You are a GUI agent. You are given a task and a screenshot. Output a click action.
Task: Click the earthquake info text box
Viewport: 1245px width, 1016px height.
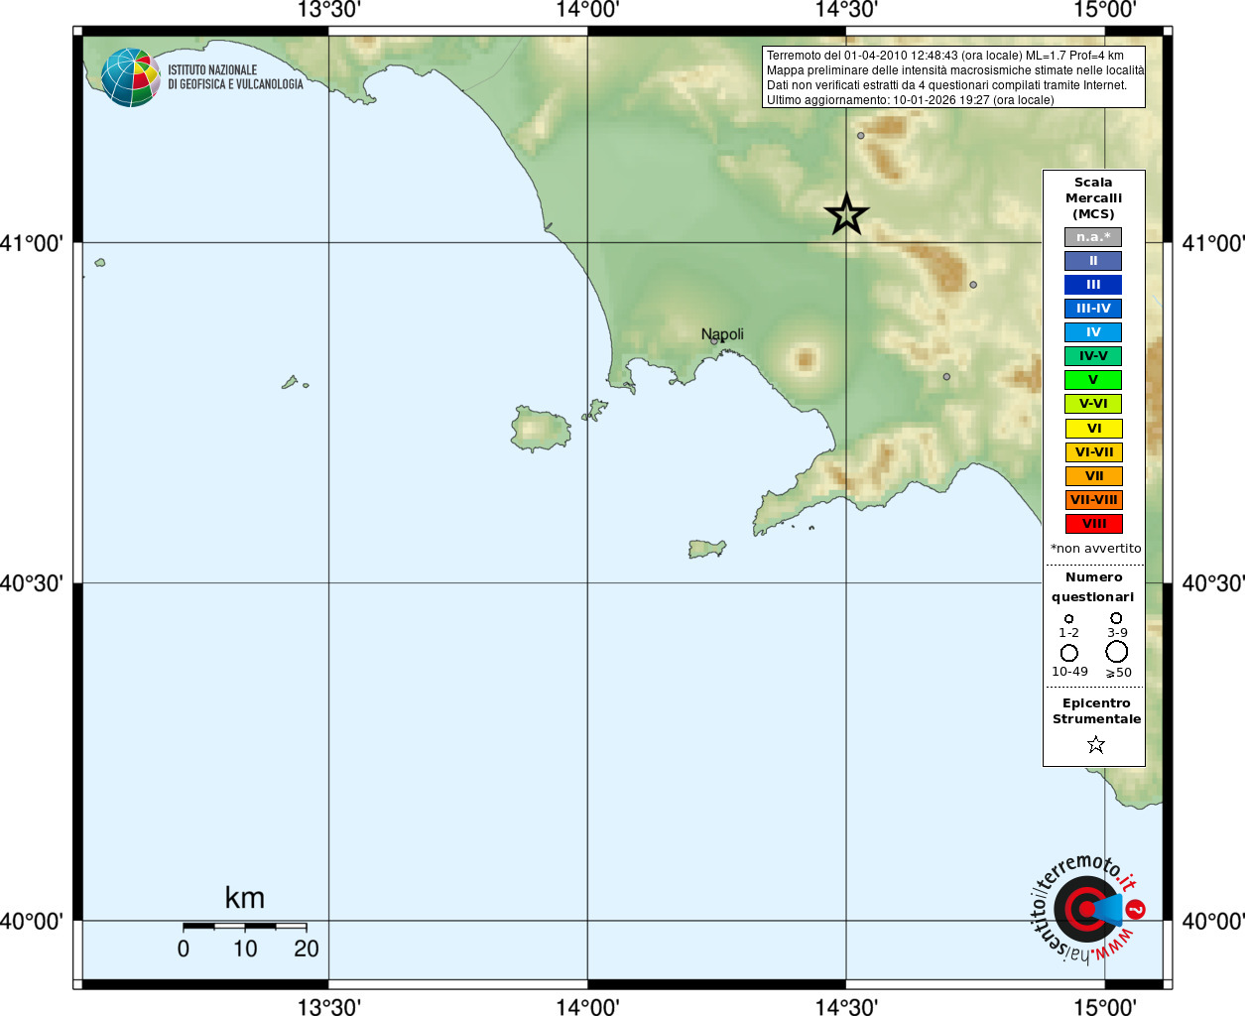tap(953, 77)
